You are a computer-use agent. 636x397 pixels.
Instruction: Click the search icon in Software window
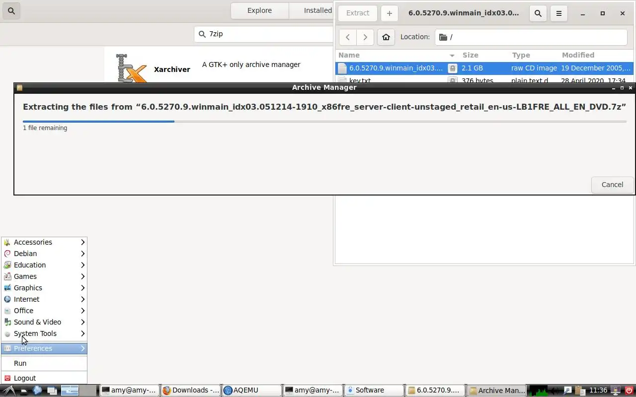[11, 10]
